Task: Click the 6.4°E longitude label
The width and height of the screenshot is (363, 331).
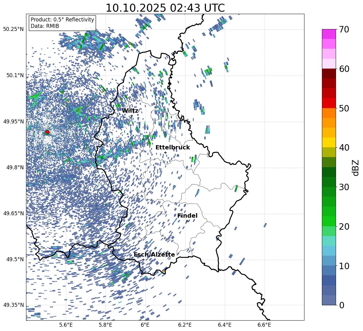Action: pyautogui.click(x=224, y=325)
